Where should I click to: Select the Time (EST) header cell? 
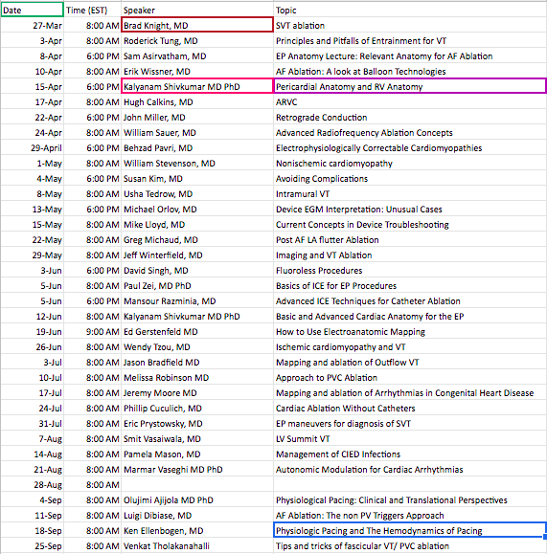(93, 10)
